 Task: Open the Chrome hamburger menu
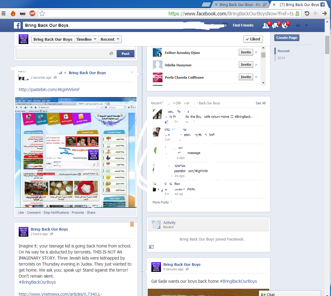[x=4, y=13]
